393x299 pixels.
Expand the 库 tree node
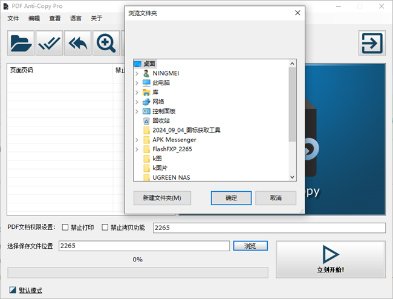[x=137, y=93]
